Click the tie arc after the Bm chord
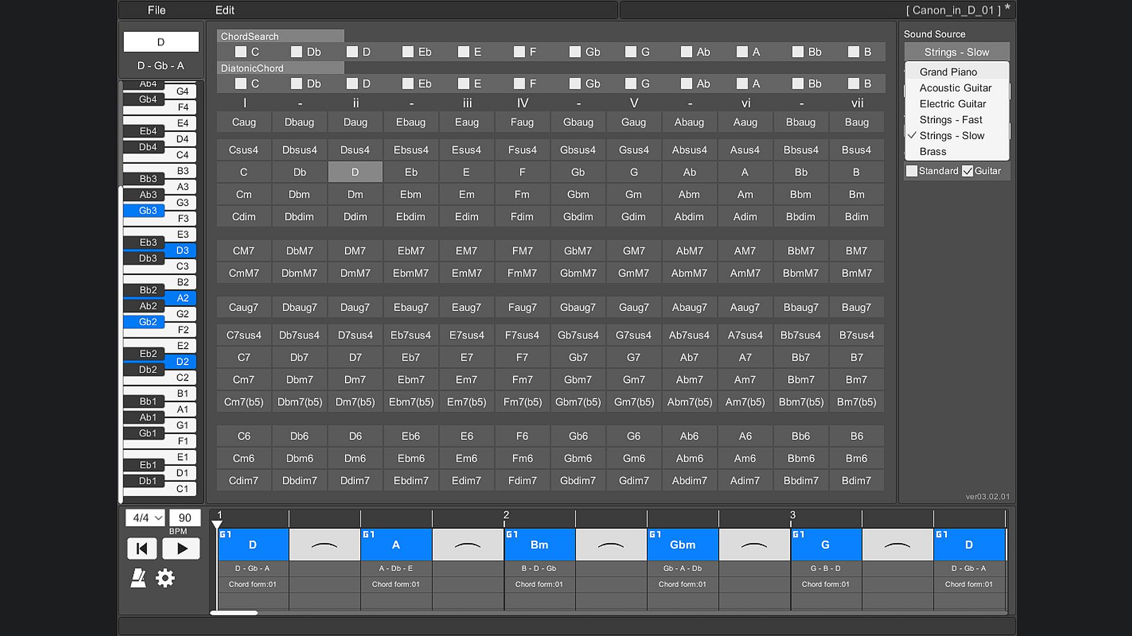The image size is (1132, 636). click(x=611, y=545)
